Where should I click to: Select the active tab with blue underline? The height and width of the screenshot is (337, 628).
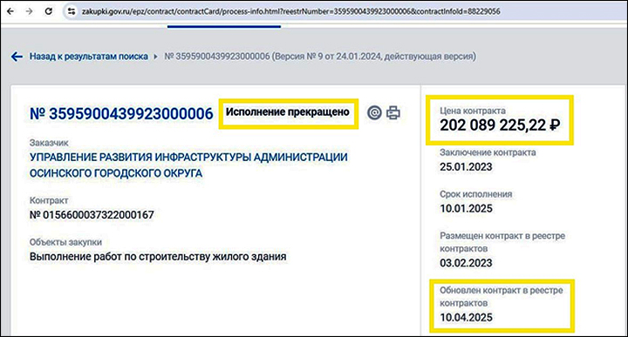(x=224, y=26)
